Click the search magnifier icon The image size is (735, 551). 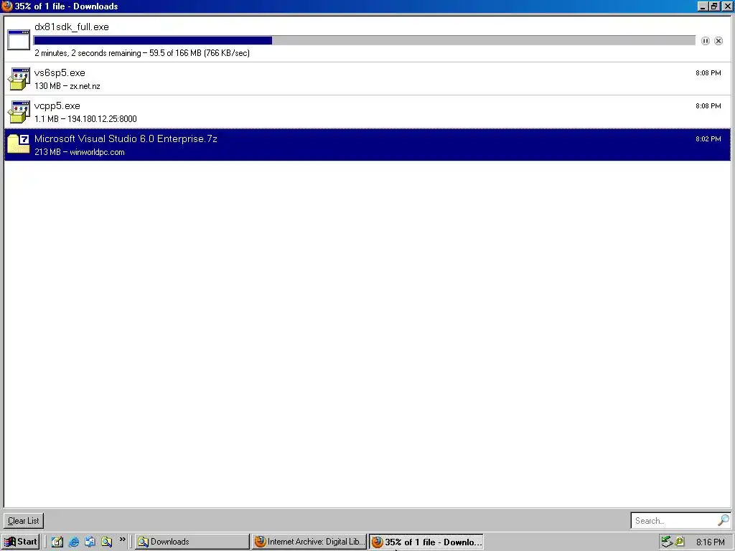[724, 520]
